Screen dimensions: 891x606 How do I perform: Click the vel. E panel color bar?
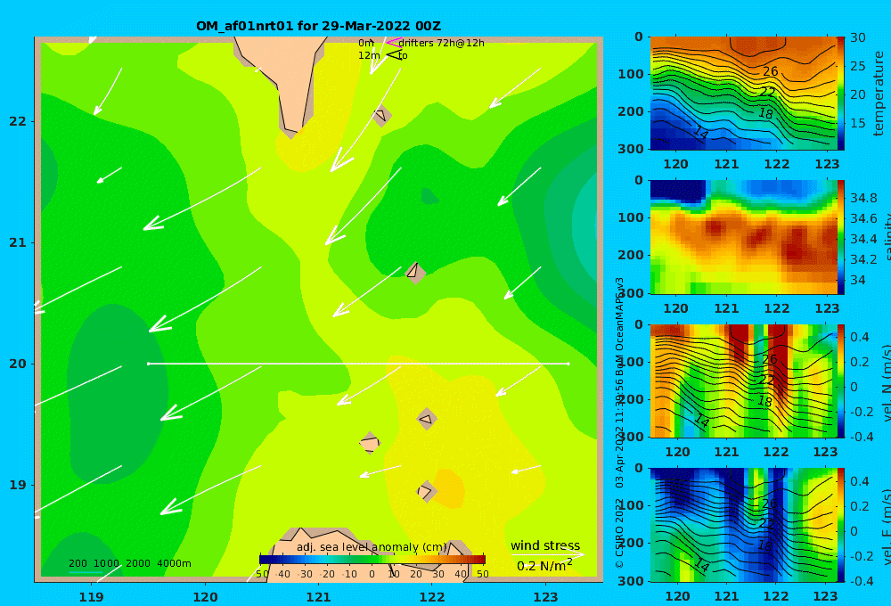[x=840, y=525]
